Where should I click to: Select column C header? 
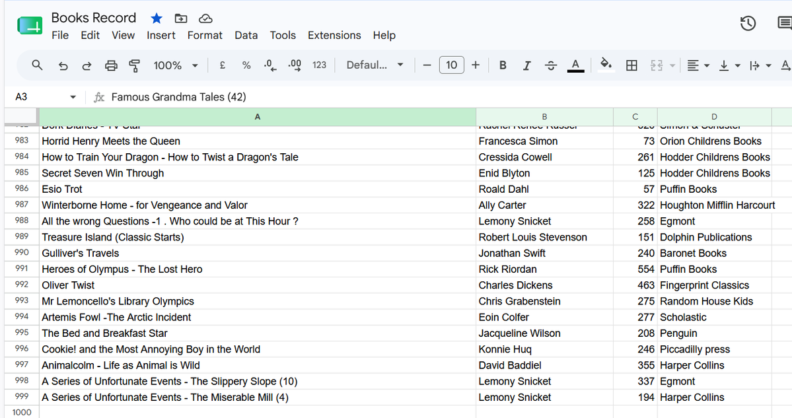[635, 117]
